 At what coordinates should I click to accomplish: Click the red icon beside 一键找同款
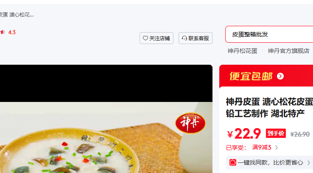tap(232, 162)
